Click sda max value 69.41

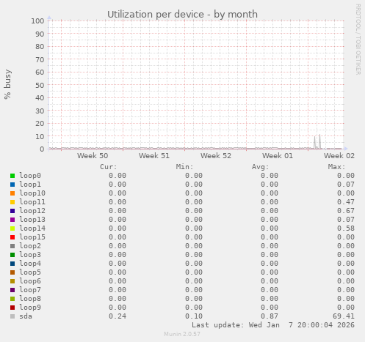click(x=344, y=316)
